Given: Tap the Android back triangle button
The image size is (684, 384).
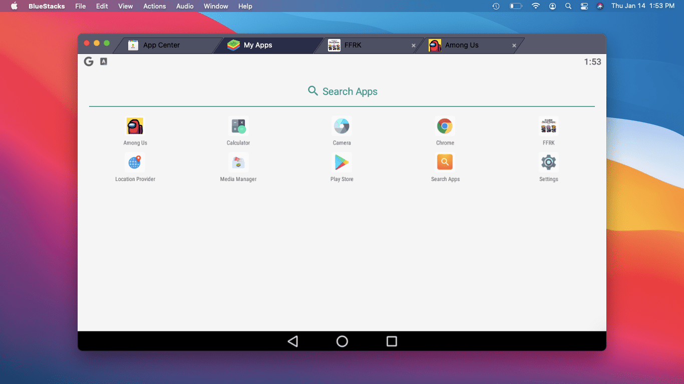Looking at the screenshot, I should pos(293,341).
